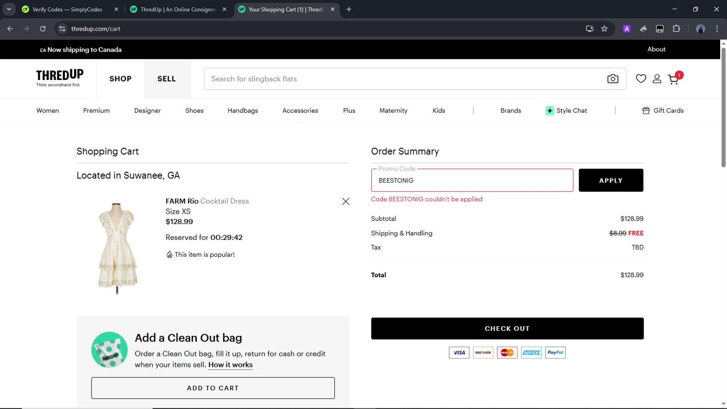Click the Promo Code input field
Screen dimensions: 727x409
[472, 180]
